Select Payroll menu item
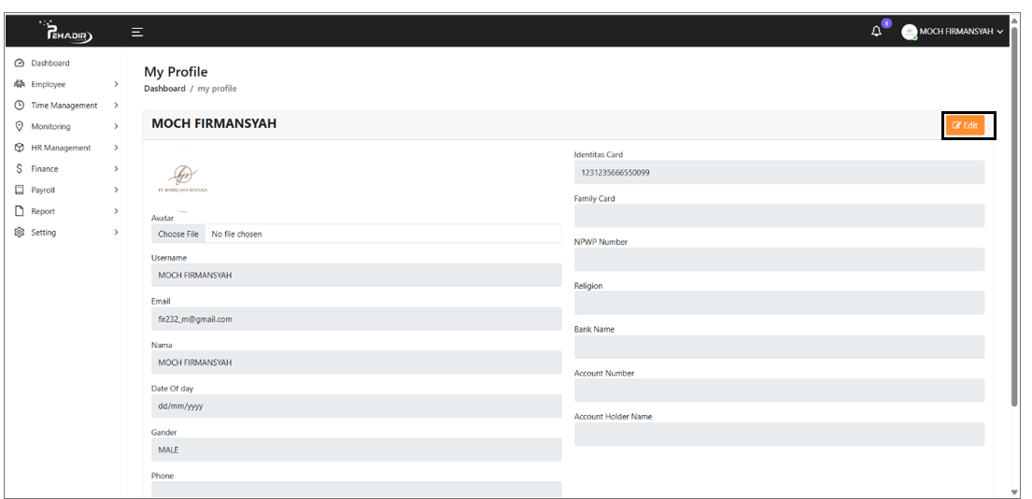 coord(43,191)
